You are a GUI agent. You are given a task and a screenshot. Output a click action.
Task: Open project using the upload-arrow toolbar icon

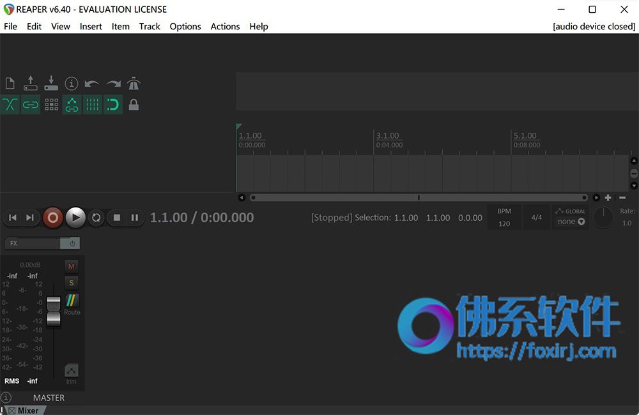click(31, 83)
